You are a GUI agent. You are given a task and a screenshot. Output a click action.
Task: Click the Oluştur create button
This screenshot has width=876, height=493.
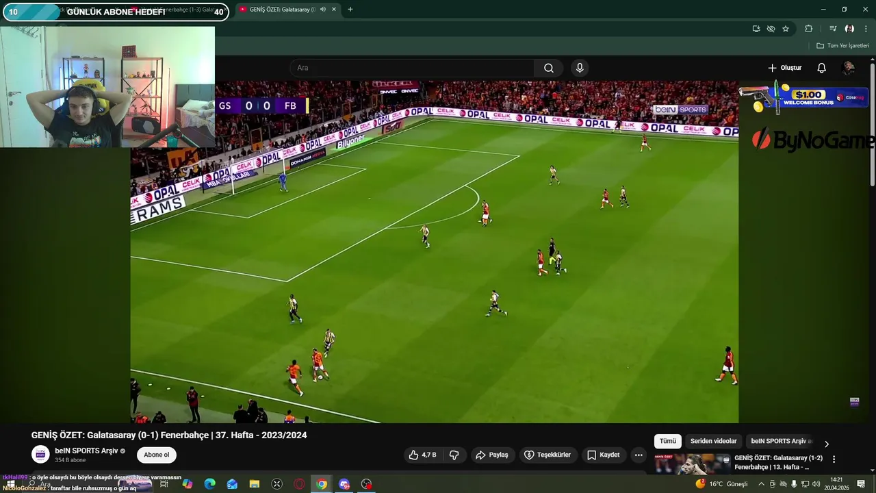pyautogui.click(x=784, y=68)
